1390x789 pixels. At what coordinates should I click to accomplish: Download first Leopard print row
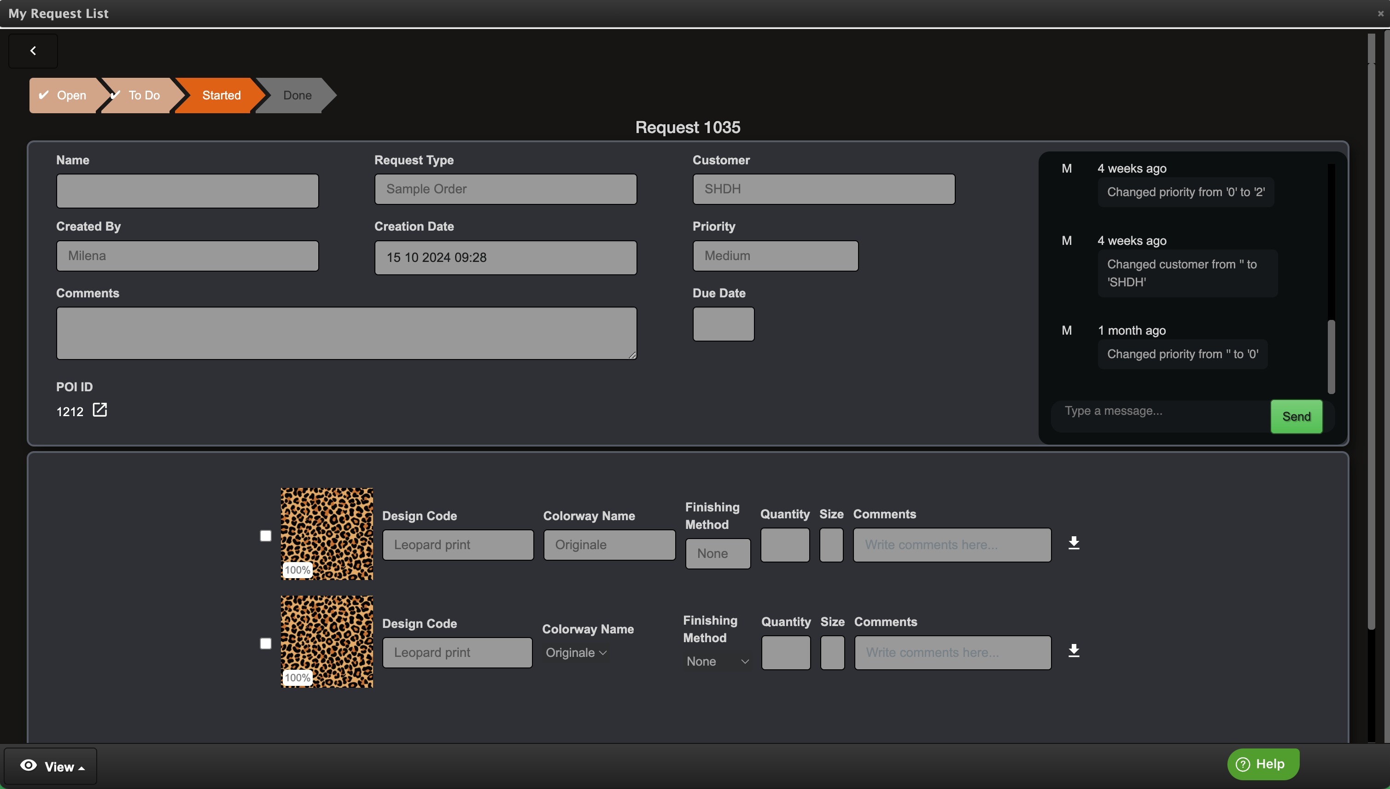tap(1074, 543)
